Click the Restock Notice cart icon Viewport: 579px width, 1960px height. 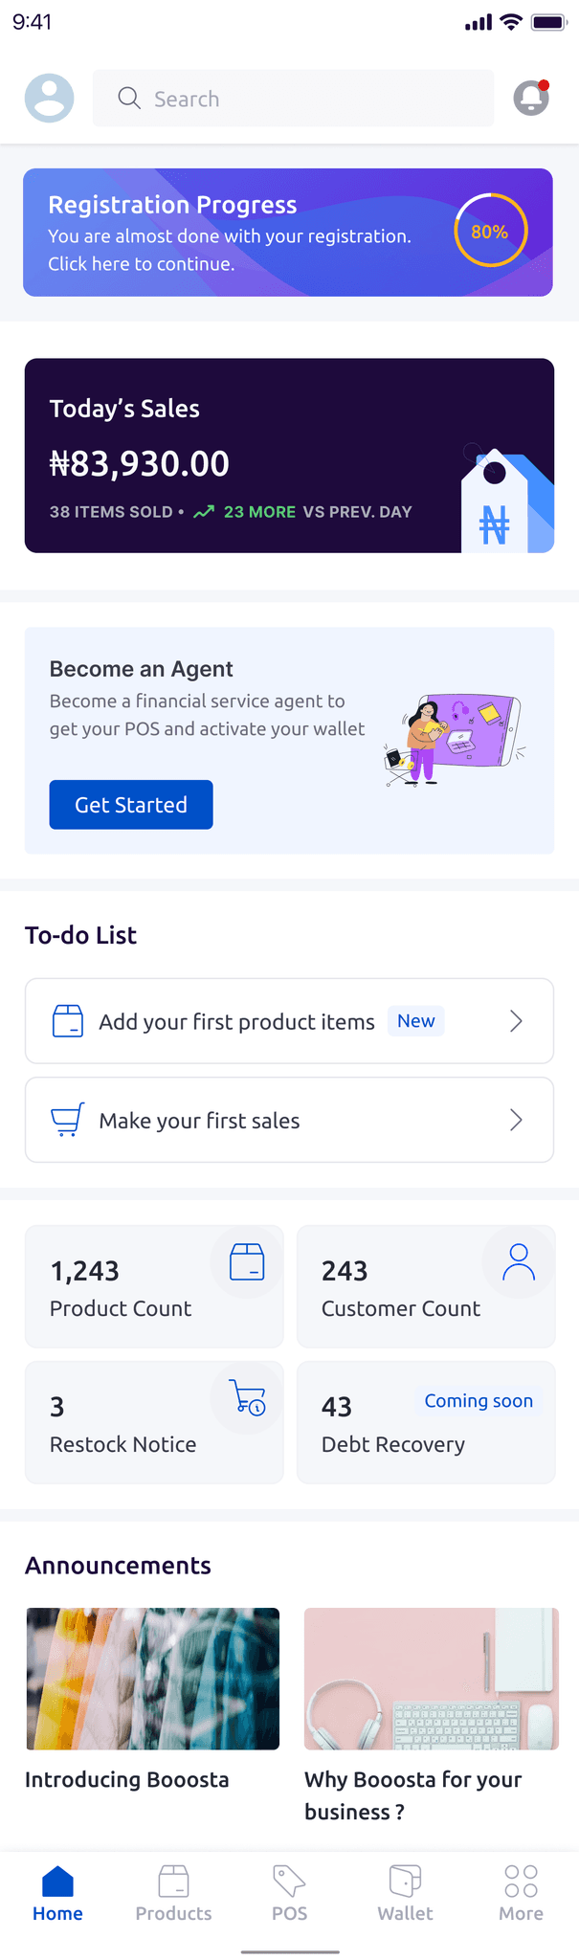pos(246,1398)
